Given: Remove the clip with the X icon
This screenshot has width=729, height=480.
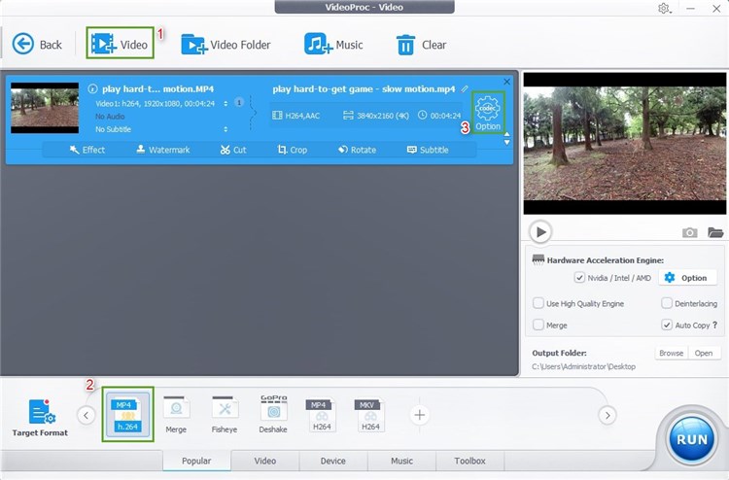Looking at the screenshot, I should 506,82.
